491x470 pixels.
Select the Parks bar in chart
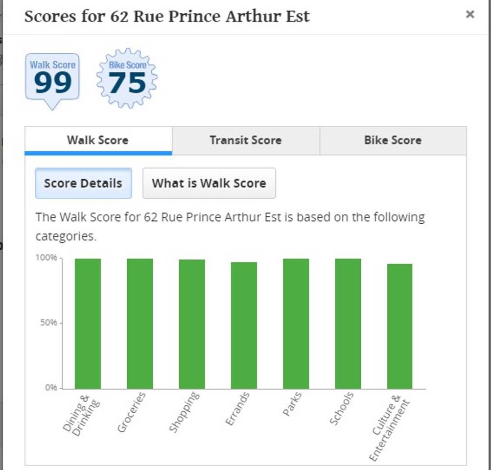pyautogui.click(x=296, y=324)
